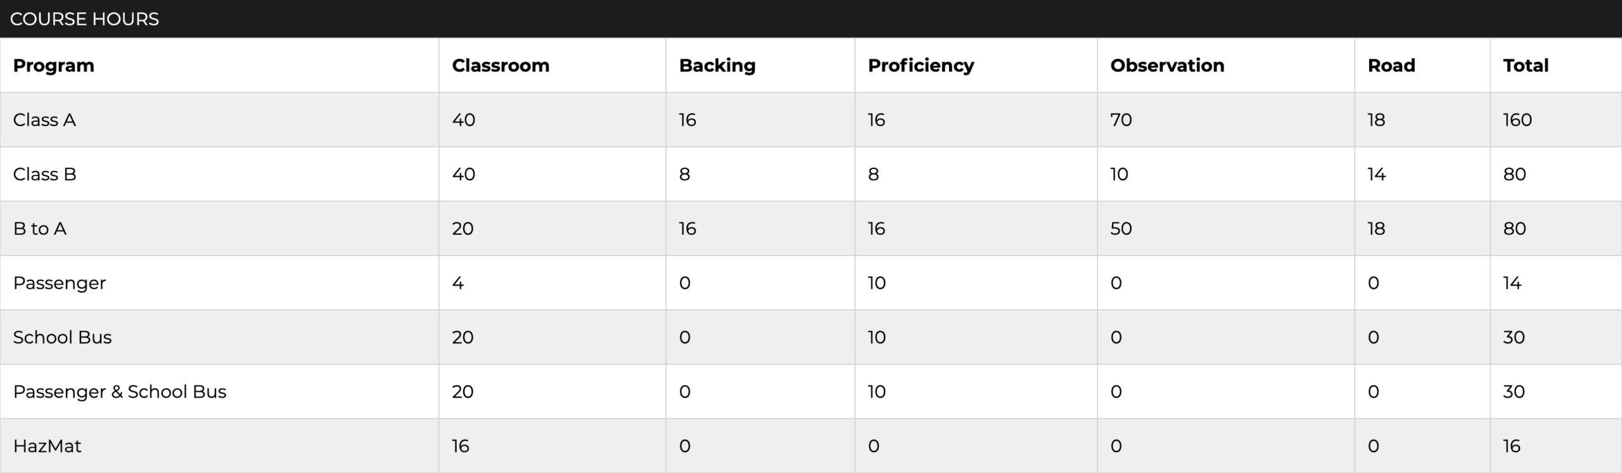
Task: Click Class B road value 14
Action: point(1376,174)
